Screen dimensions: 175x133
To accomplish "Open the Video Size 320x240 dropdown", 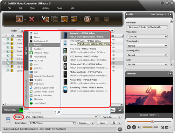I will [147, 37].
